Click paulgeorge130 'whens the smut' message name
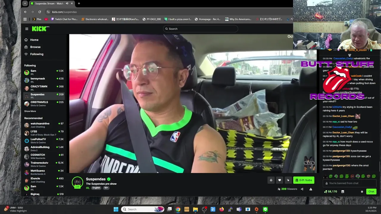 pos(341,165)
